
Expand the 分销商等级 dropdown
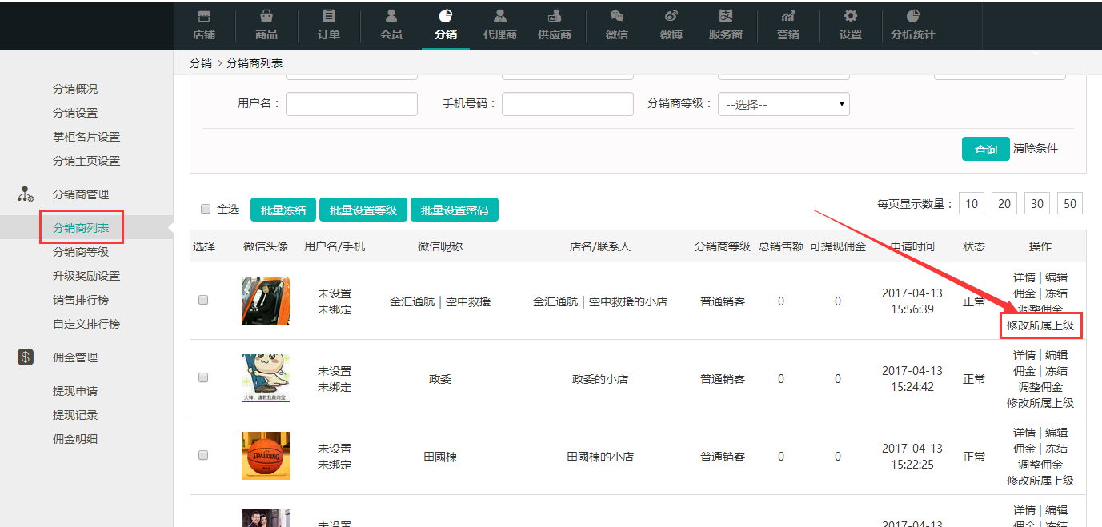coord(783,104)
